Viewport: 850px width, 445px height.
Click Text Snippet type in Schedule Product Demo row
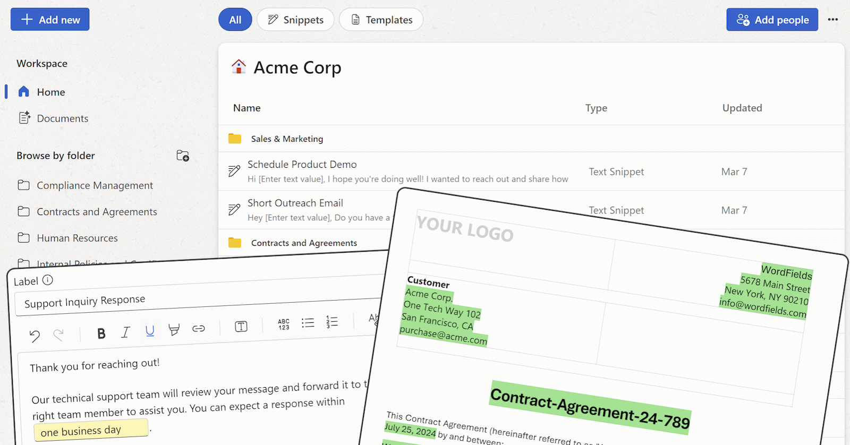tap(616, 172)
